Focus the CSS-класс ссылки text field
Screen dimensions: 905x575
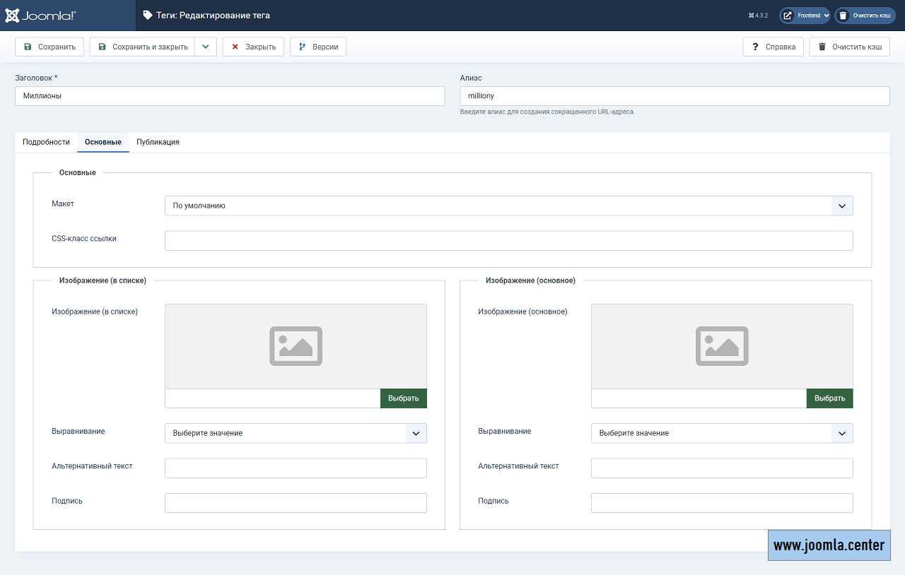(508, 241)
